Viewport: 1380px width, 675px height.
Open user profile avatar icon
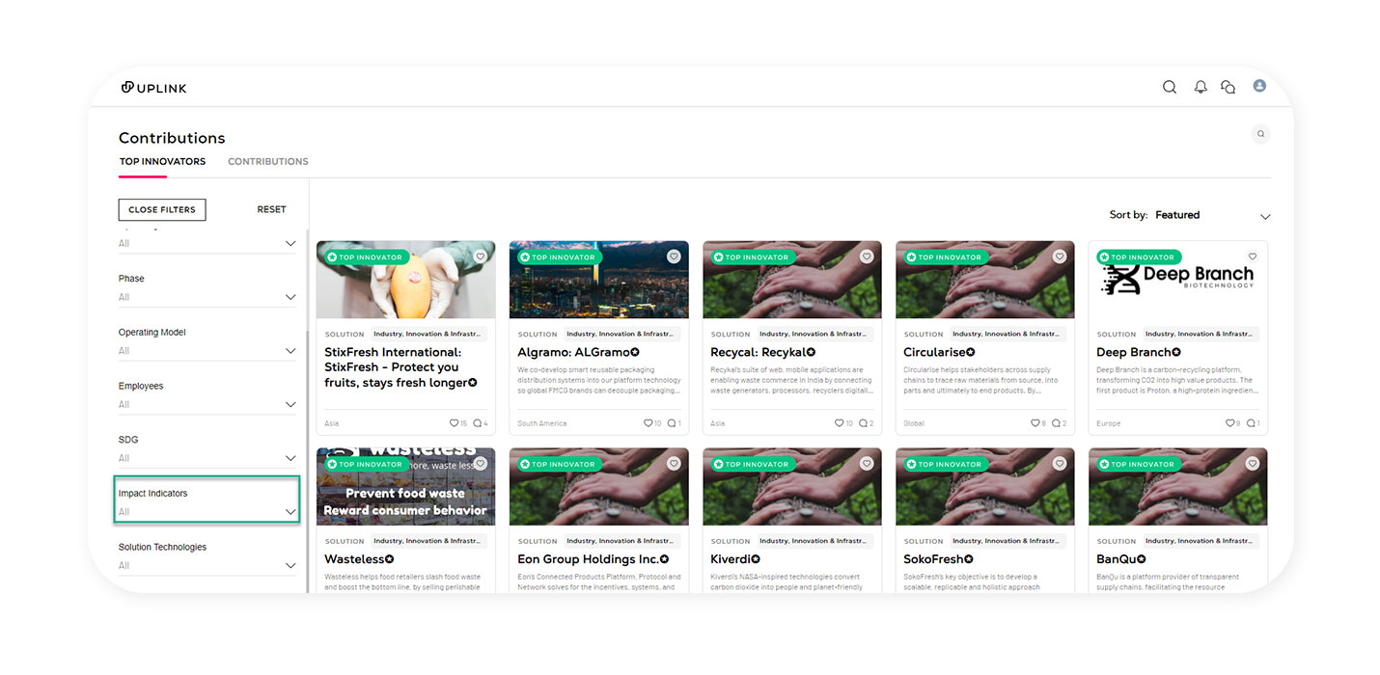[x=1259, y=86]
